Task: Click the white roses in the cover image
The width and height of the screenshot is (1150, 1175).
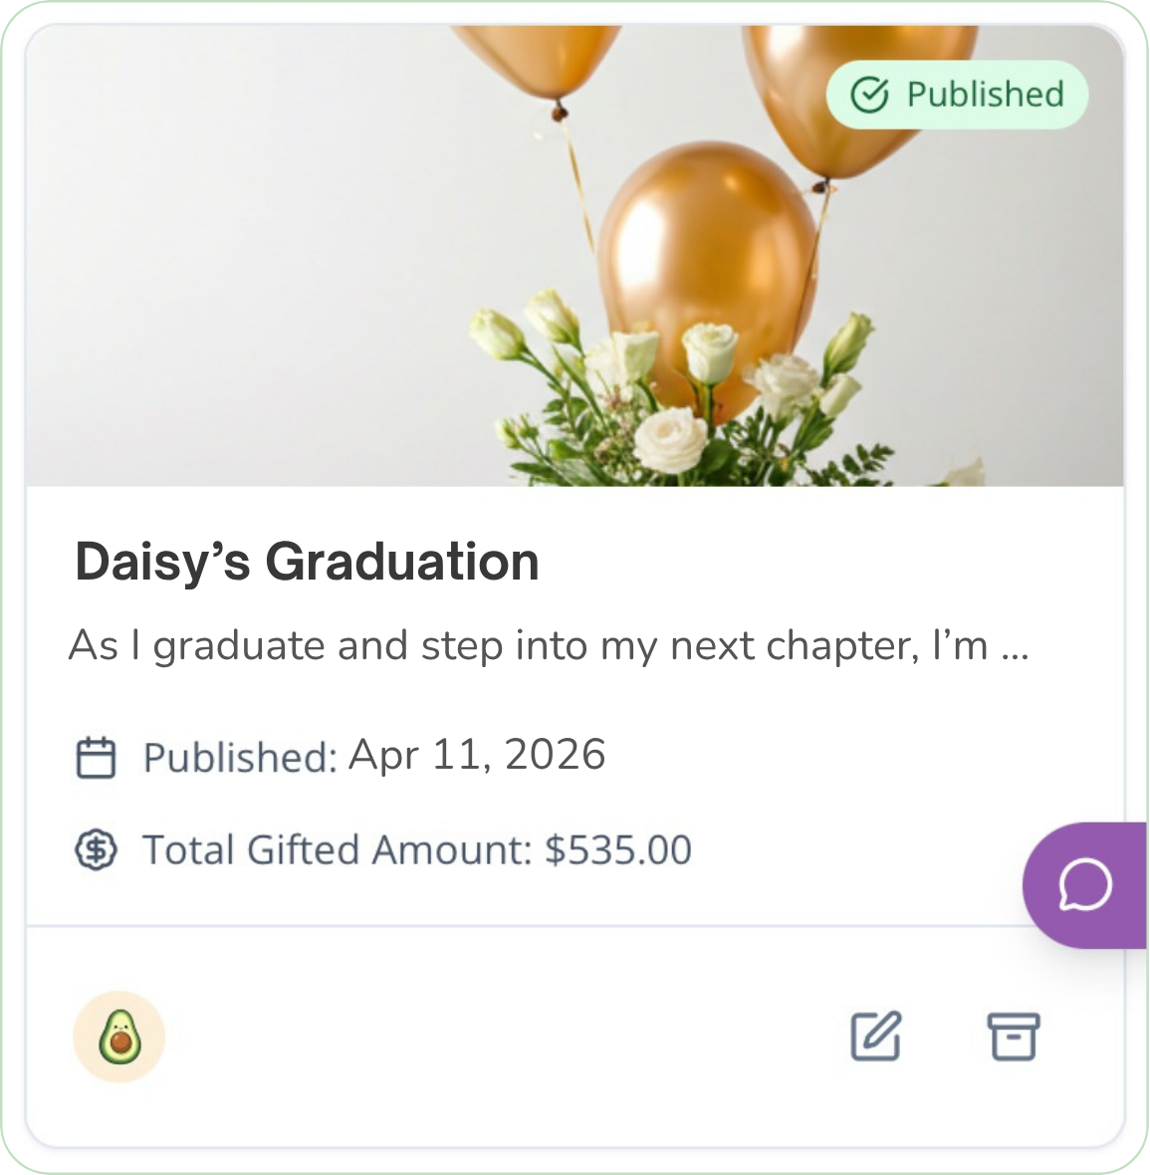Action: (x=672, y=438)
